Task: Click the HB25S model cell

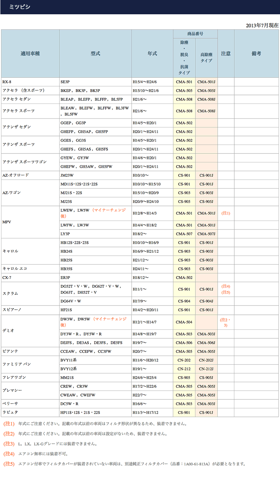Action: [96, 260]
